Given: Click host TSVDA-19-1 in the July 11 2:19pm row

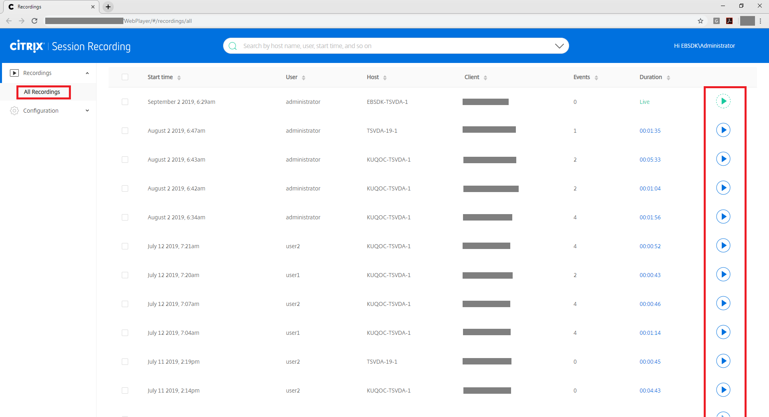Looking at the screenshot, I should (x=382, y=362).
